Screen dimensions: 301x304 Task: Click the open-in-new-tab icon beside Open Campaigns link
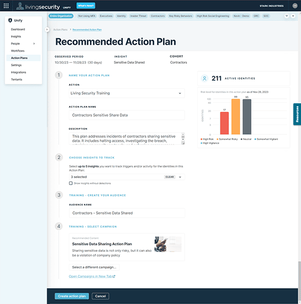point(114,276)
